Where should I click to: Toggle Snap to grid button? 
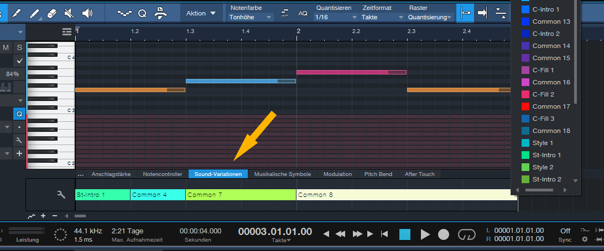click(x=465, y=12)
